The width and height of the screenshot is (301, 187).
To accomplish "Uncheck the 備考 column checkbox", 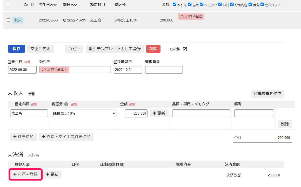I will coord(250,4).
